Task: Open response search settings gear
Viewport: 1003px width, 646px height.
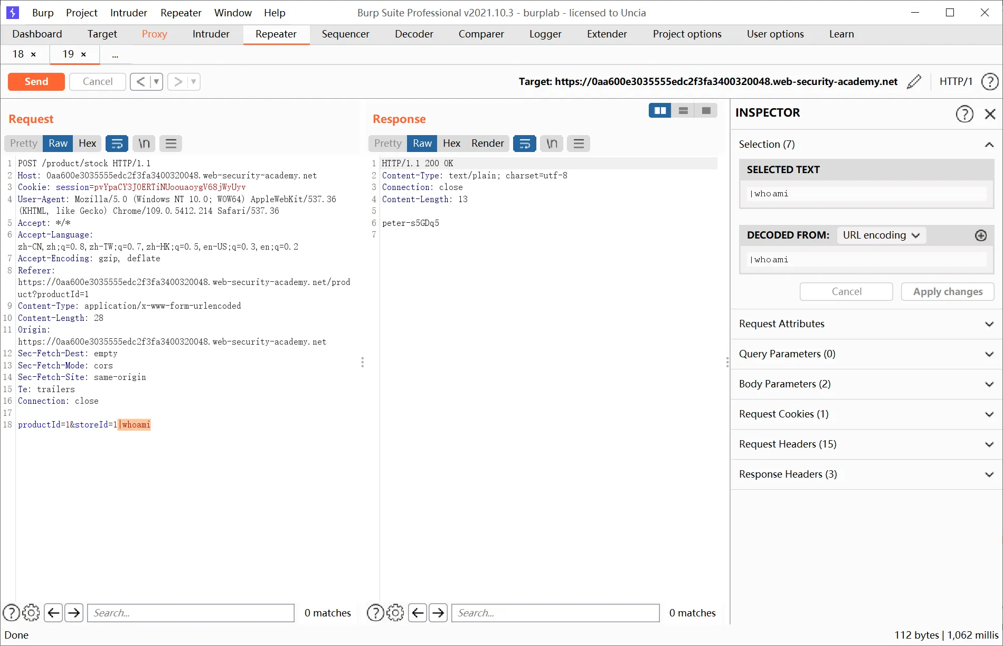Action: (395, 613)
